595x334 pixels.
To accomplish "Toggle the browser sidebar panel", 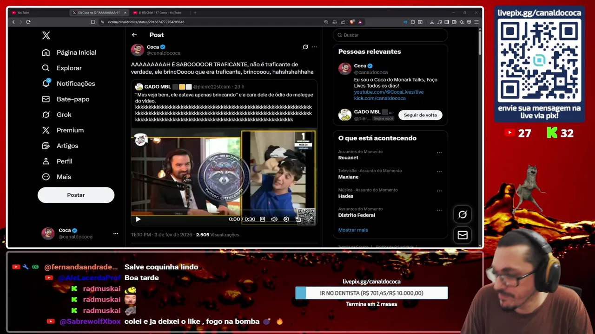I will point(447,22).
